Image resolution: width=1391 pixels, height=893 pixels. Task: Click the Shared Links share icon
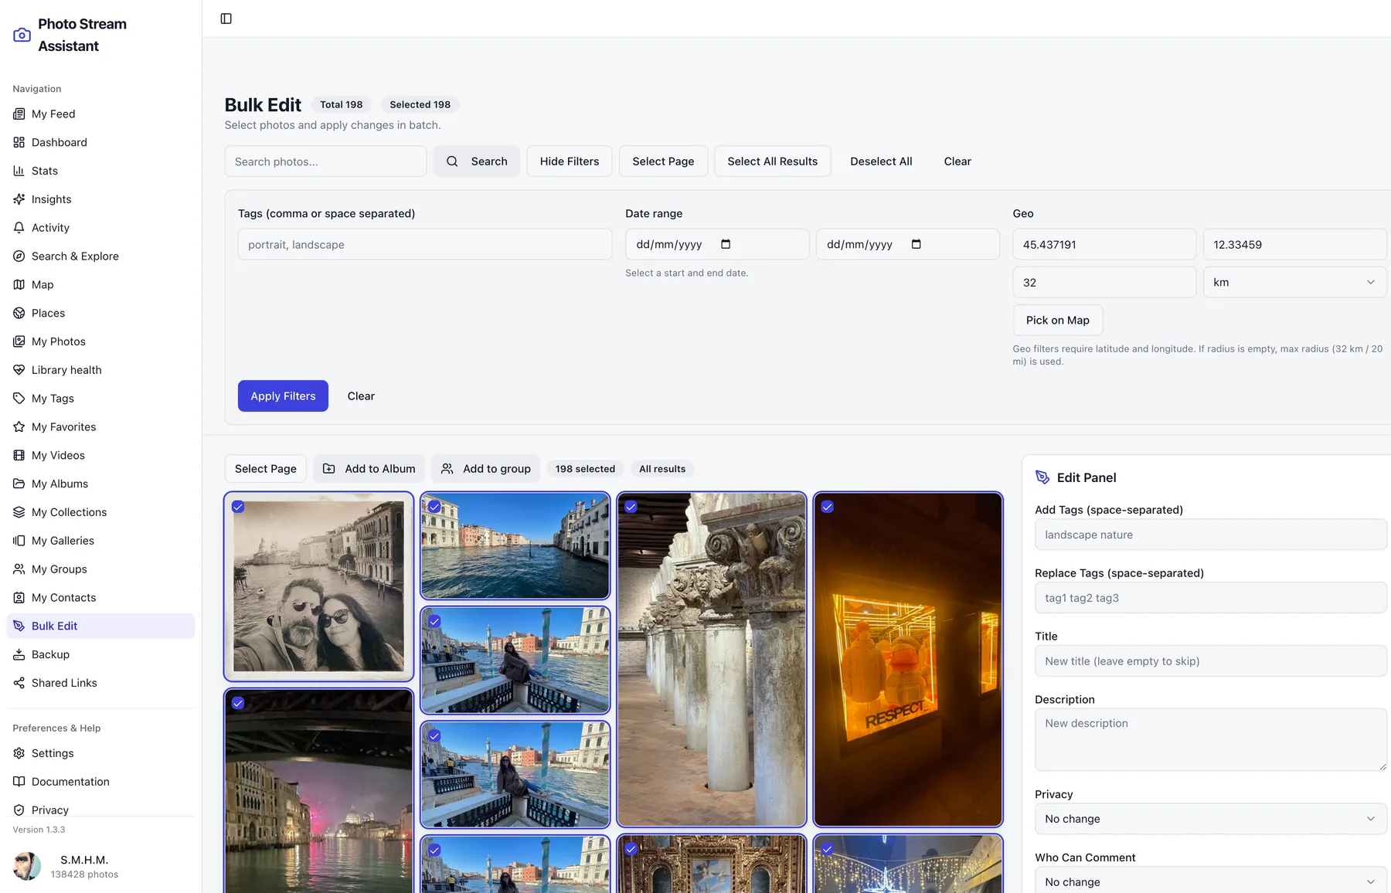tap(19, 683)
